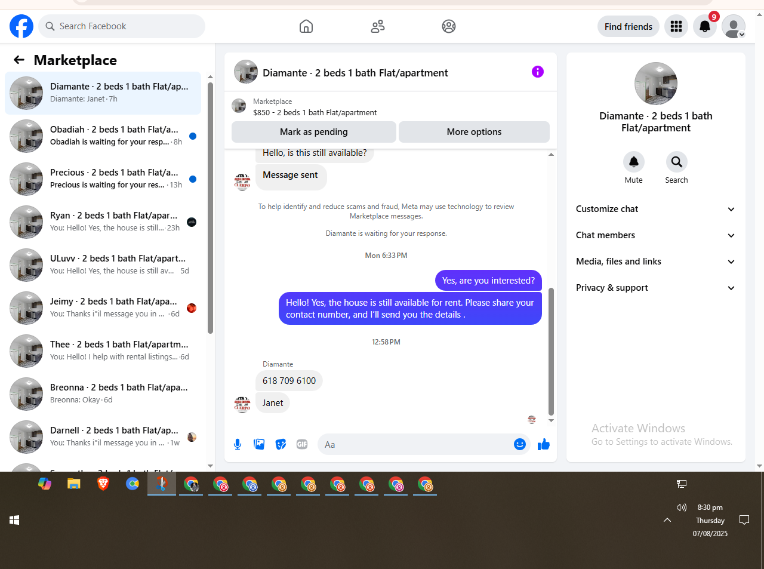This screenshot has height=569, width=764.
Task: Expand Media, files and links
Action: (x=656, y=262)
